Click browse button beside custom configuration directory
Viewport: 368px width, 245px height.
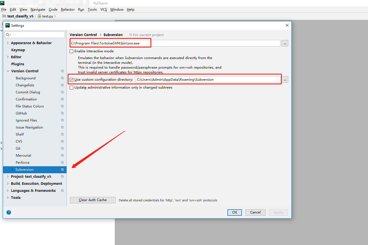(285, 79)
